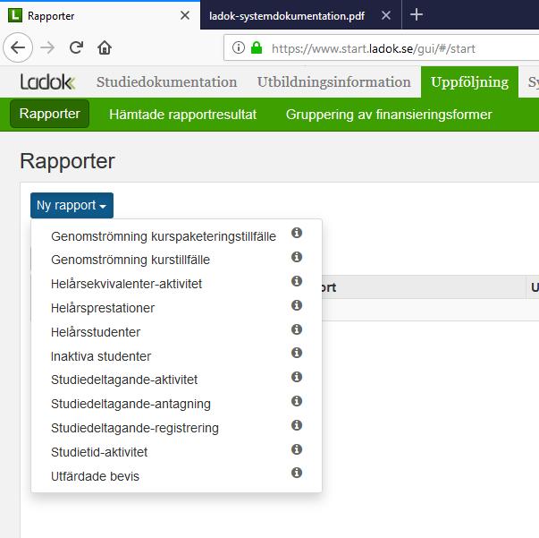Open info icon for Studietid-aktivitet
The height and width of the screenshot is (538, 539).
pos(297,449)
